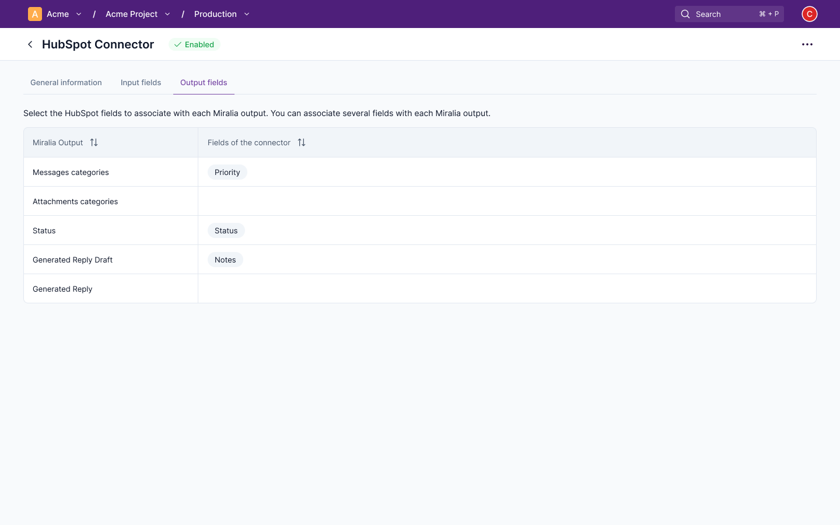Screen dimensions: 840x525
Task: Click the Miralia Output column header text
Action: [58, 142]
